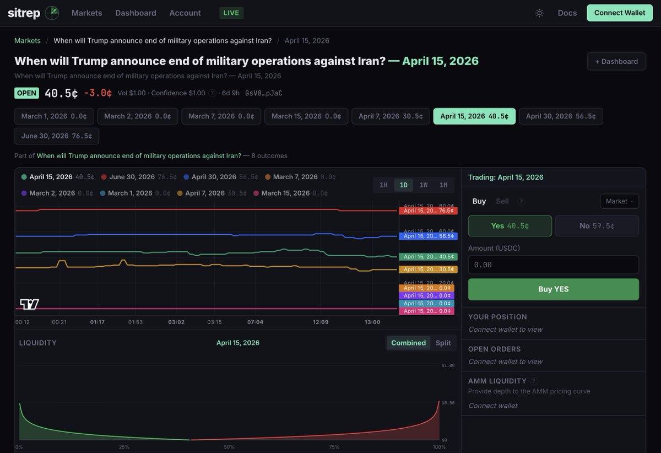Choose the Yes 40.5¢ option
The image size is (661, 453).
click(510, 226)
